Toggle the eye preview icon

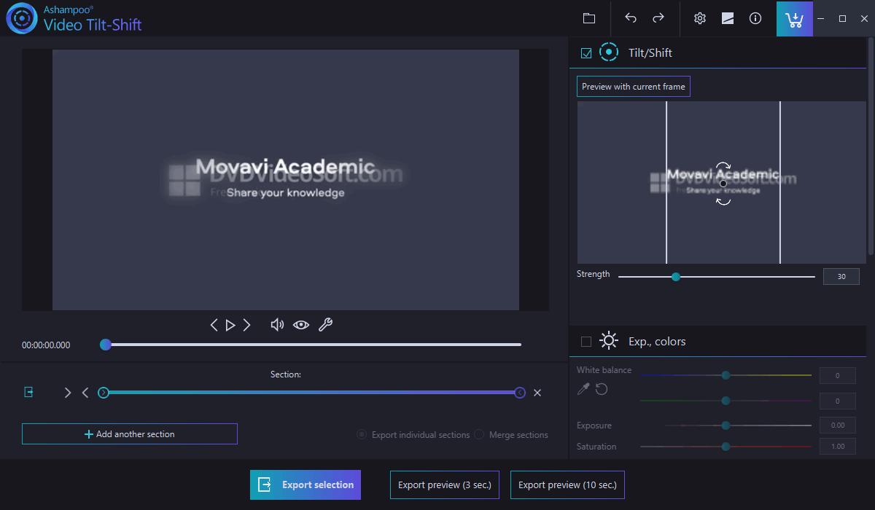point(301,325)
